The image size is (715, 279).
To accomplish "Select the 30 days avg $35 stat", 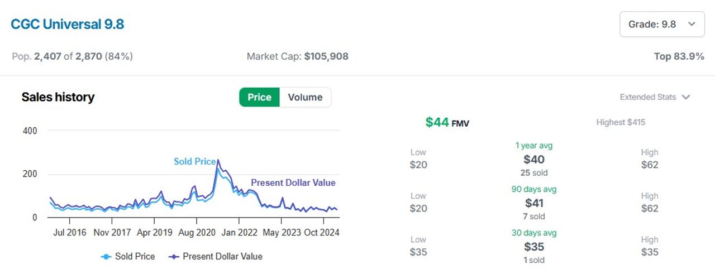I will (x=534, y=246).
